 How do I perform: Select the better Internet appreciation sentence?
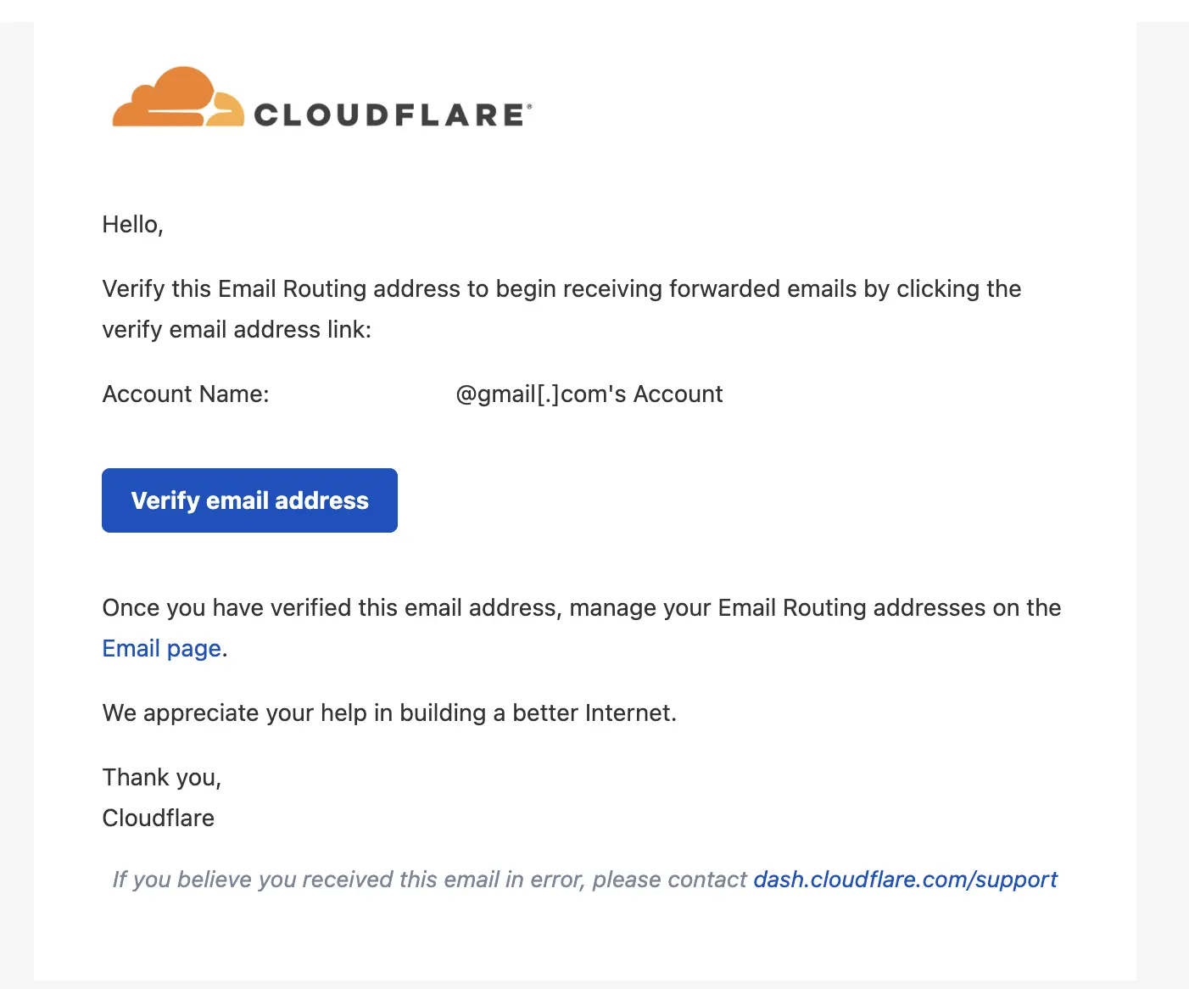point(389,712)
